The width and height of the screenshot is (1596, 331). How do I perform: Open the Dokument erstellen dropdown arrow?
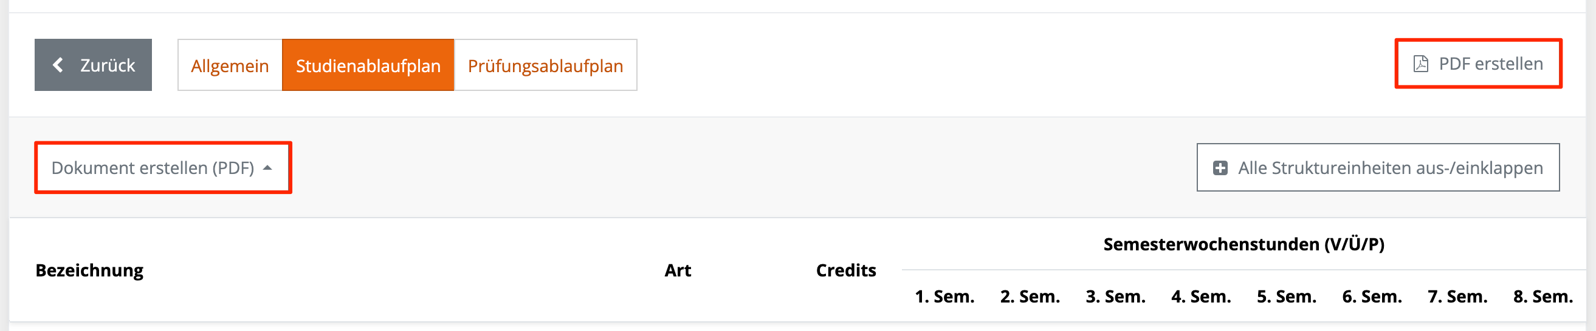click(x=267, y=168)
